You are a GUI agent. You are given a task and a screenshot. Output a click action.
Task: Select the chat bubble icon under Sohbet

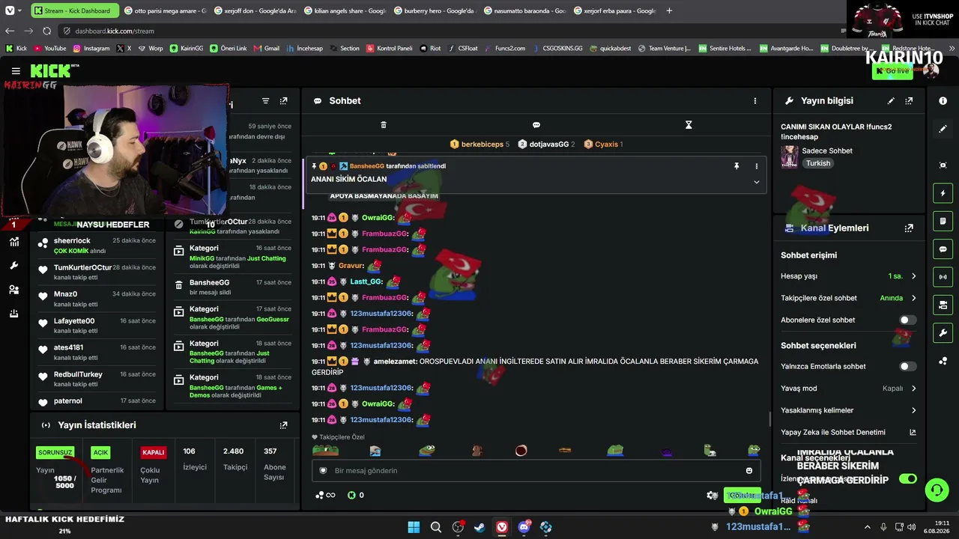tap(536, 125)
